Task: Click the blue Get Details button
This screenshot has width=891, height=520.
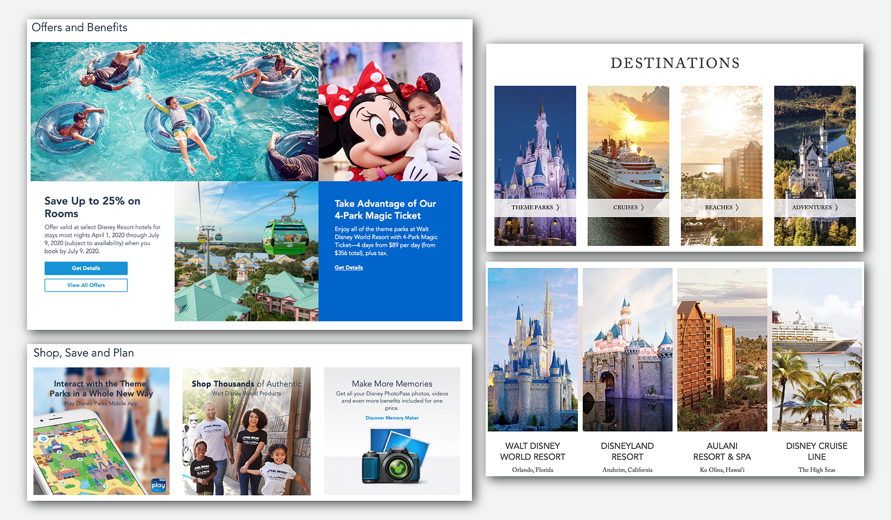Action: (86, 268)
